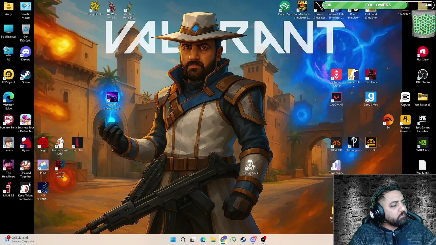Select the We Were Here Exp... shortcut
The height and width of the screenshot is (245, 436).
129,11
